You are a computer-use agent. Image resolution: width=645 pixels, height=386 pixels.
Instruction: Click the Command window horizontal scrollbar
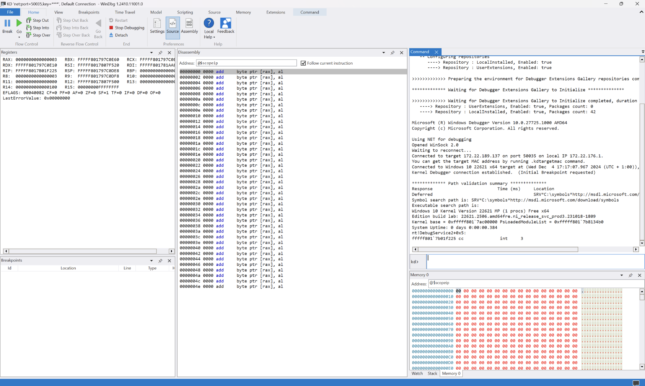coord(498,249)
